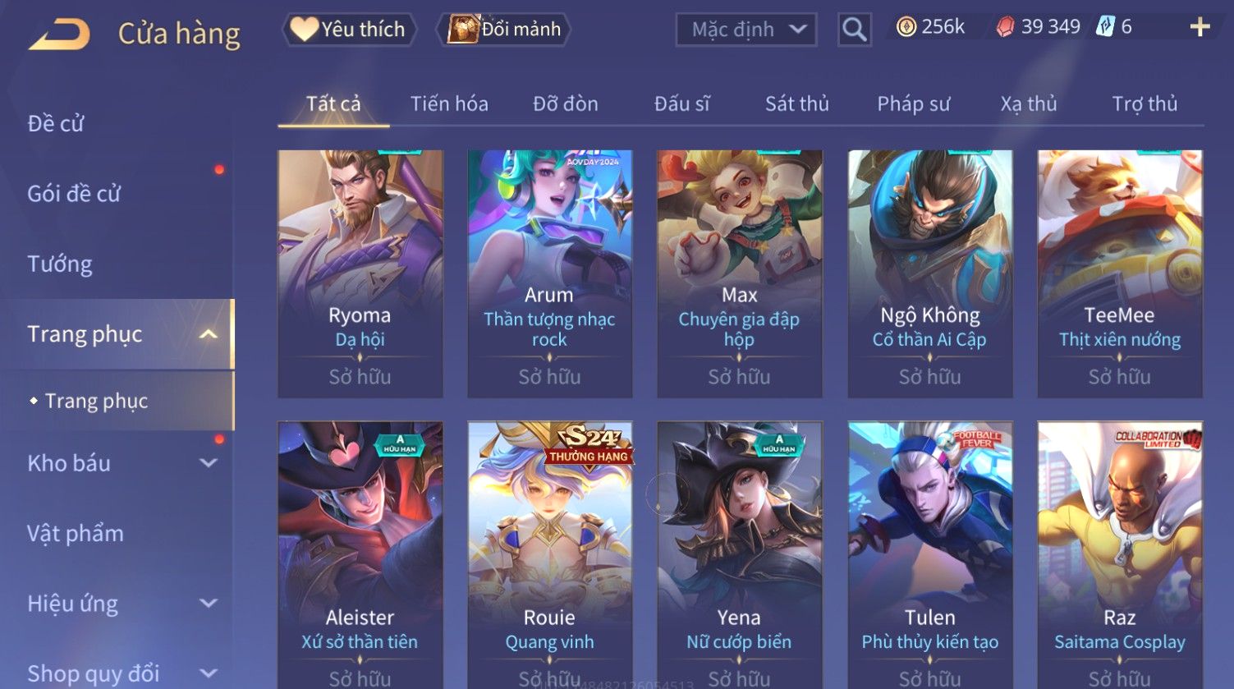
Task: Tap the plus icon to add currency
Action: click(1200, 27)
